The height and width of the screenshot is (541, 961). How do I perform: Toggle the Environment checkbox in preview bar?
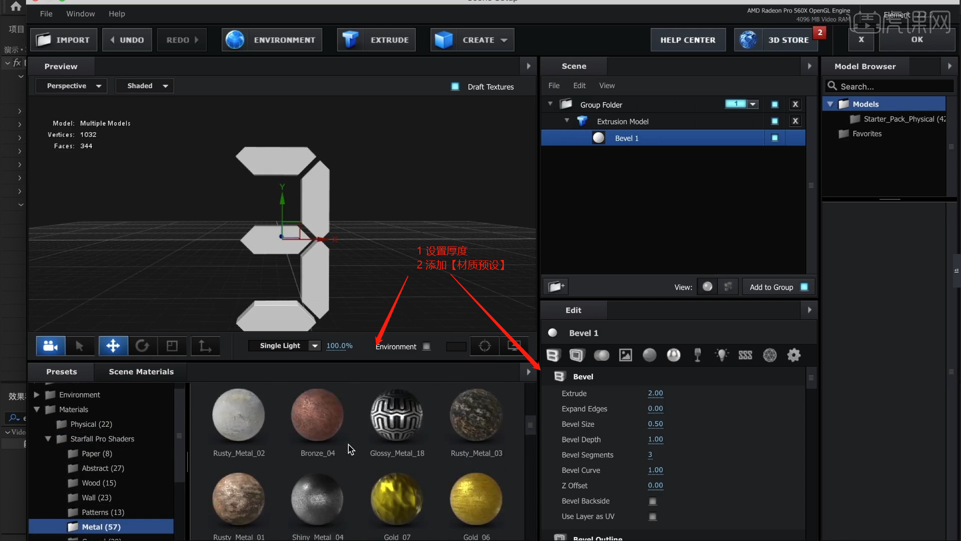426,346
